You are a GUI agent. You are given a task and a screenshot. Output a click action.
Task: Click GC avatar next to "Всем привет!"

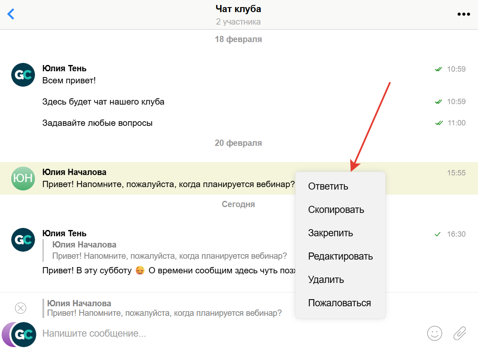23,75
